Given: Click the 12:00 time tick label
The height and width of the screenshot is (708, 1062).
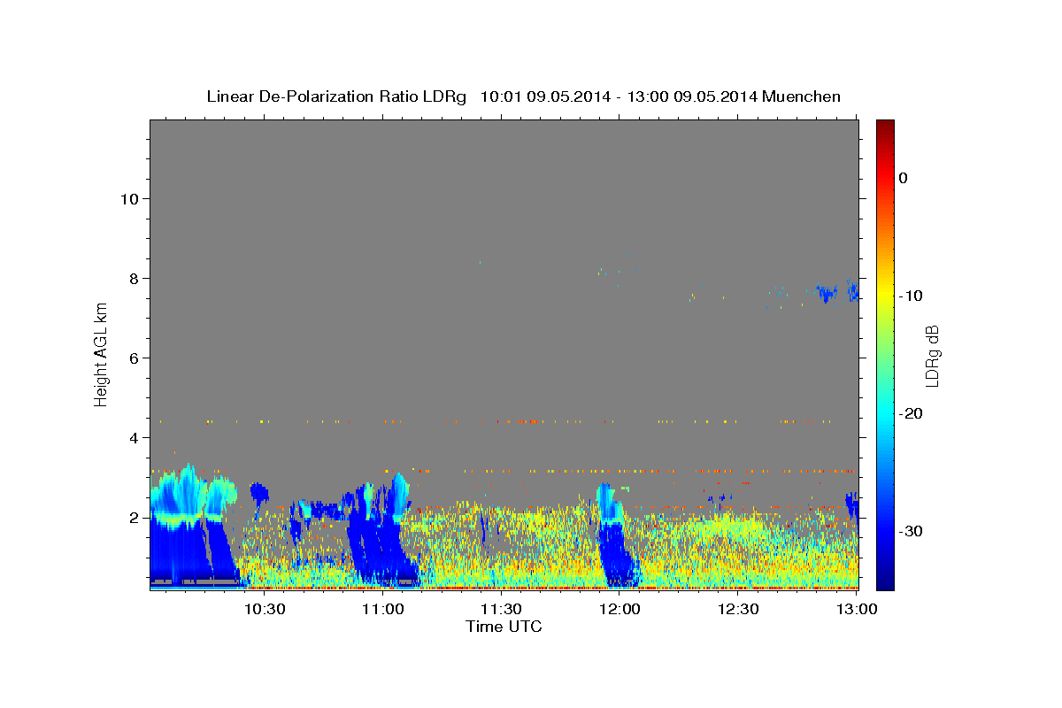Looking at the screenshot, I should pos(619,610).
